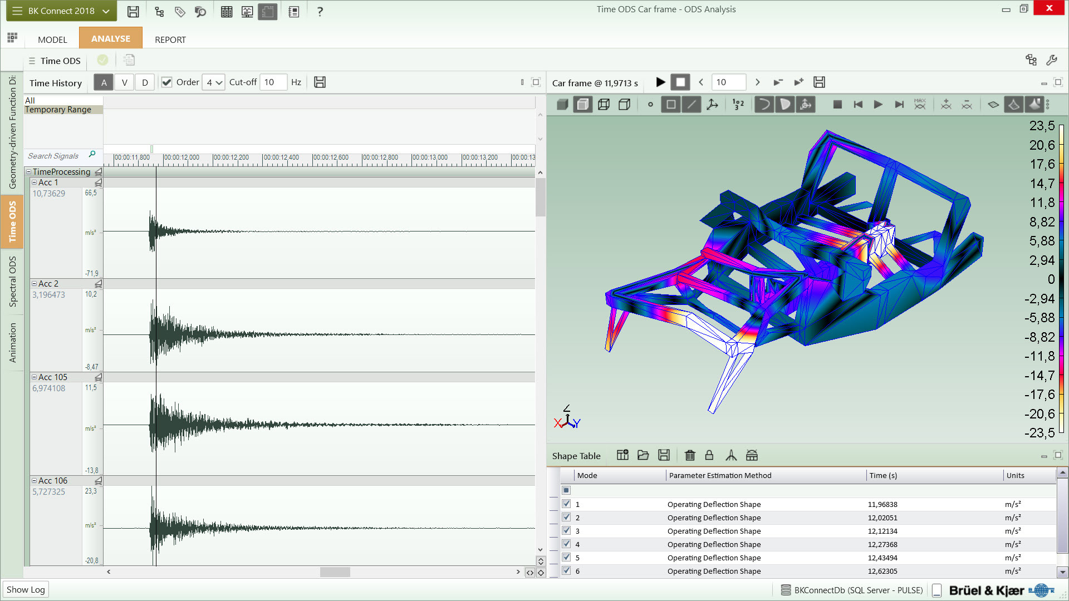Viewport: 1069px width, 601px height.
Task: Select wireframe display mode icon
Action: click(x=604, y=105)
